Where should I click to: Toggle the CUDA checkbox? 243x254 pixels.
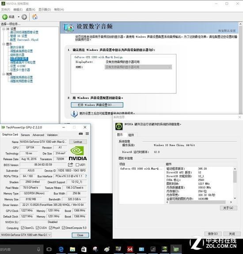[x=38, y=228]
